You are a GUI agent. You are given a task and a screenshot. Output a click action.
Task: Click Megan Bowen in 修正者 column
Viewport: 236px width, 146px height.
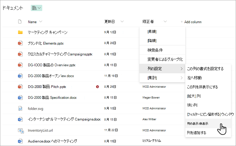click(151, 98)
